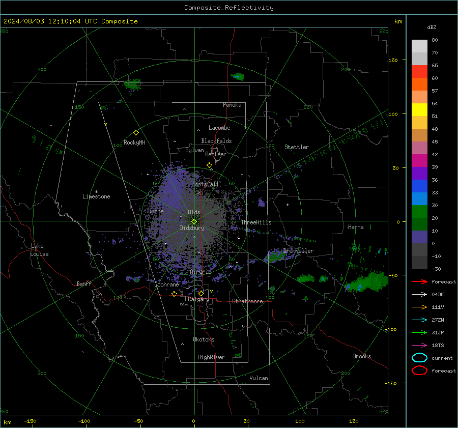The height and width of the screenshot is (428, 458).
Task: Select the bright green swatch below 30 dBZ
Action: (419, 211)
